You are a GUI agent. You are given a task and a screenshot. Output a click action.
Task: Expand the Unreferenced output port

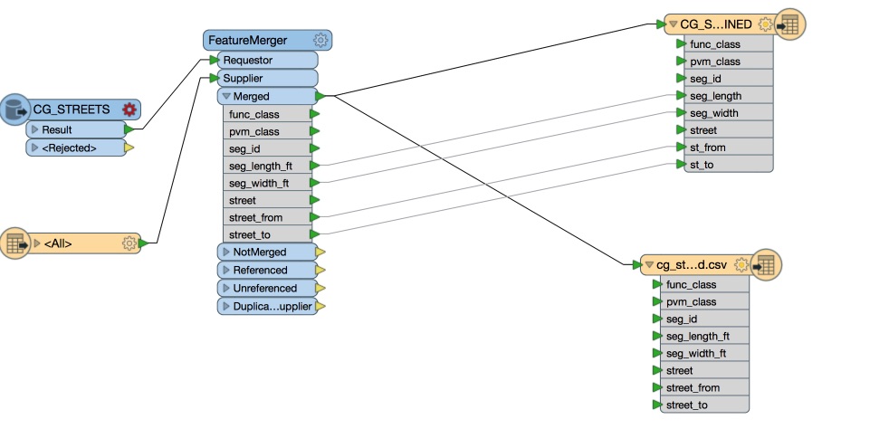coord(225,288)
